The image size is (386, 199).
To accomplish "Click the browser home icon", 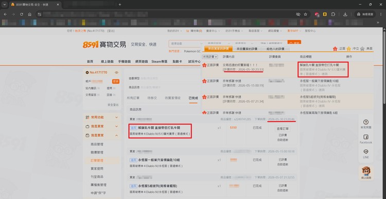I will tap(30, 14).
